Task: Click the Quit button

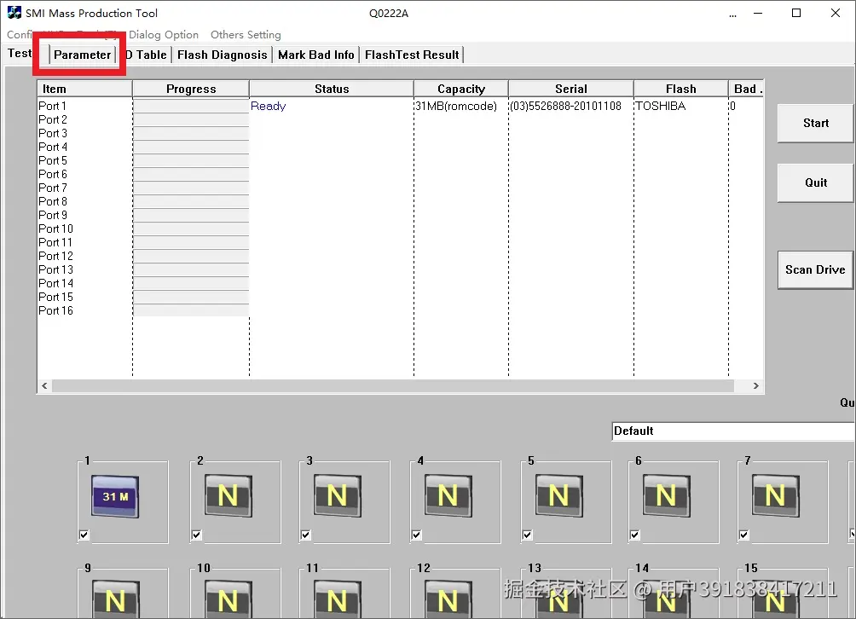Action: (816, 182)
